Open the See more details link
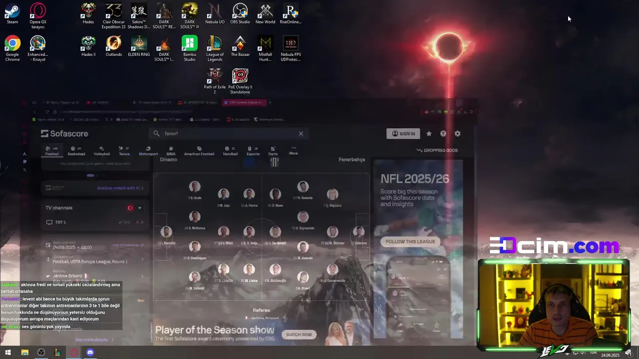Image resolution: width=639 pixels, height=359 pixels. point(94,340)
